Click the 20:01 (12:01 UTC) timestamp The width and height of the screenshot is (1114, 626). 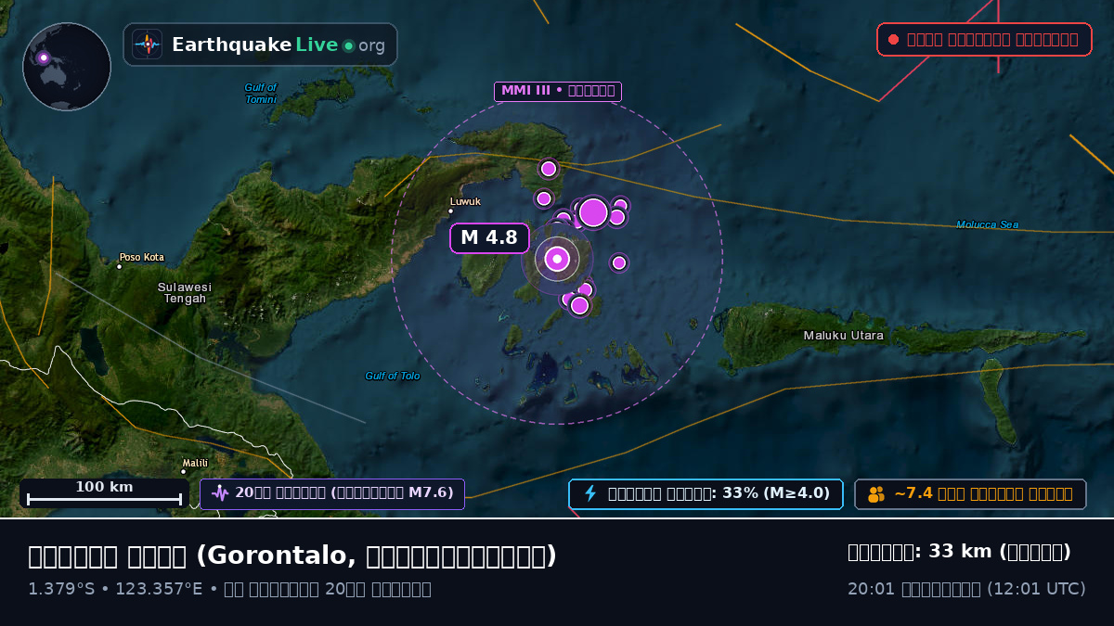click(966, 589)
